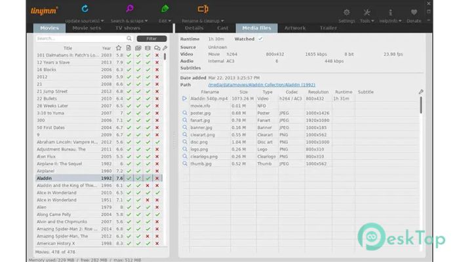This screenshot has width=459, height=262.
Task: Click the images column header icon
Action: click(x=138, y=48)
